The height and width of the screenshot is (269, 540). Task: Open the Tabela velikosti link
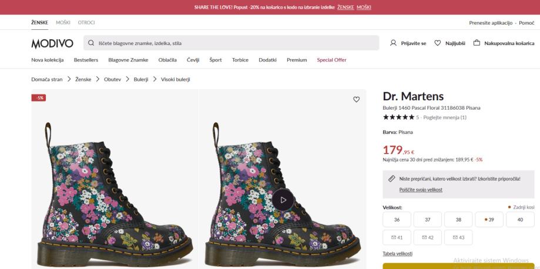397,254
